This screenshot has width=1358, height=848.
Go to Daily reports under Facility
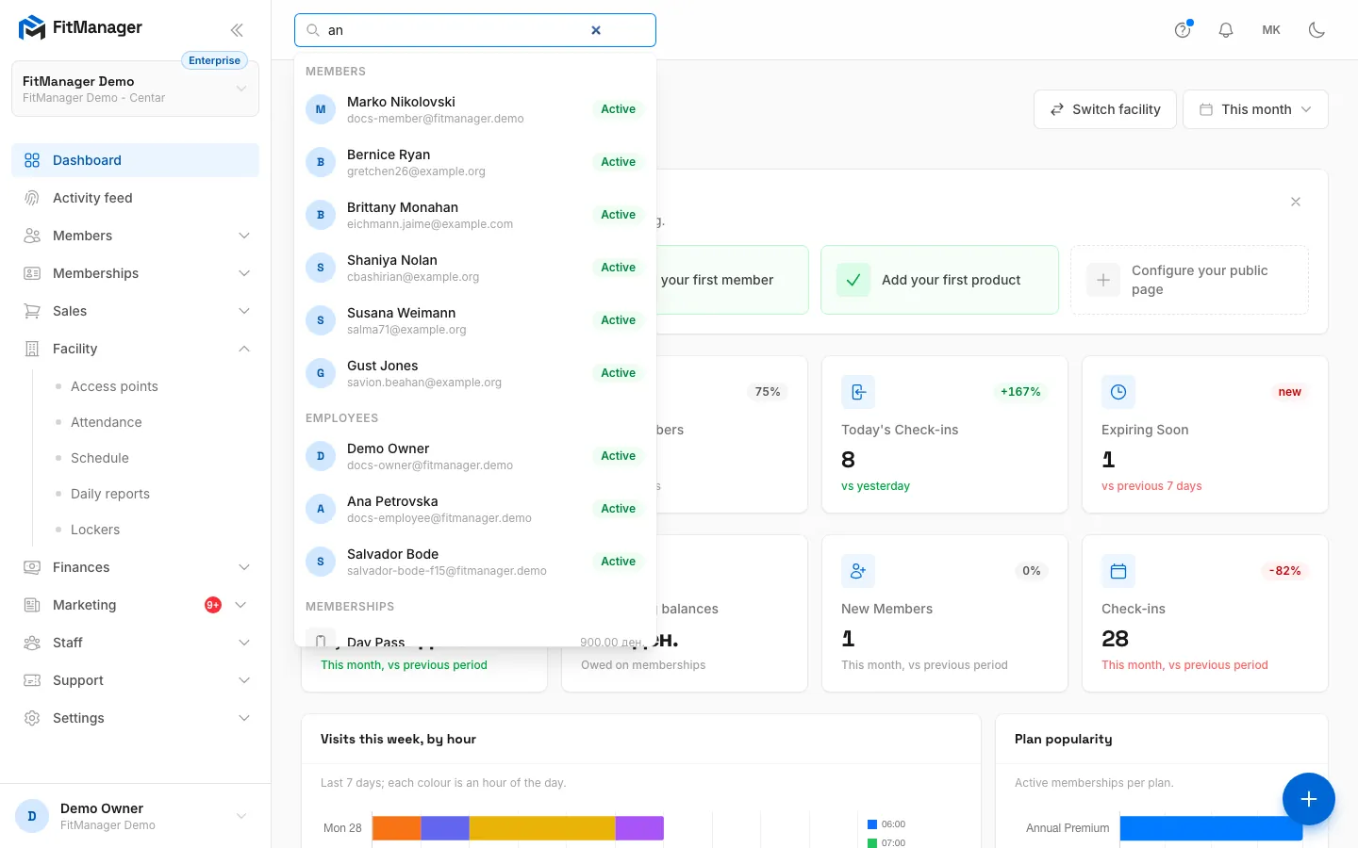[110, 494]
